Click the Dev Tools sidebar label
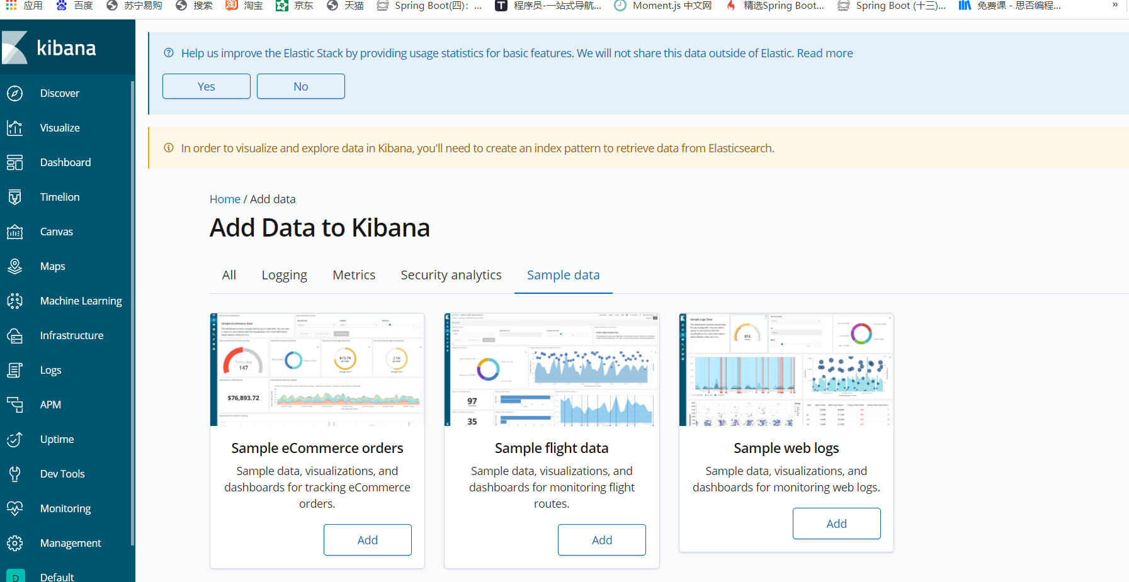Viewport: 1129px width, 582px height. pyautogui.click(x=62, y=474)
